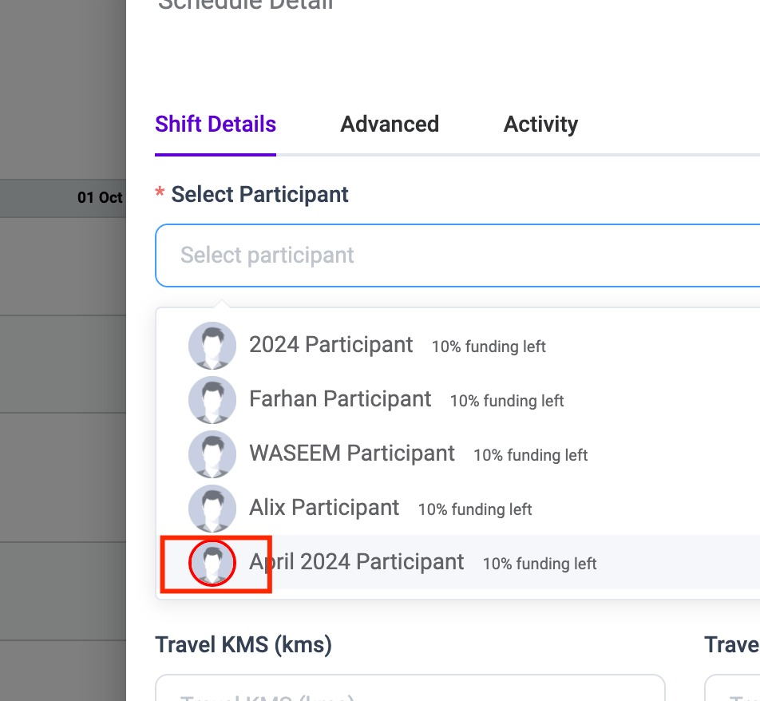Switch to the Advanced tab
This screenshot has width=760, height=701.
coord(390,124)
